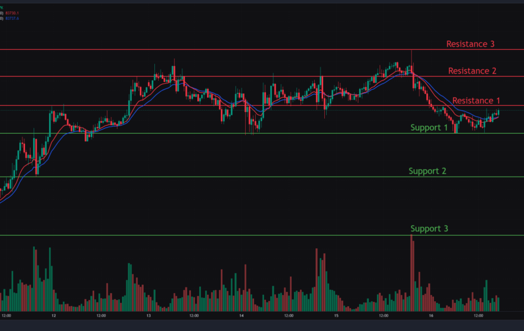This screenshot has height=331, width=524.
Task: Select the Resistance 3 label
Action: coord(470,44)
